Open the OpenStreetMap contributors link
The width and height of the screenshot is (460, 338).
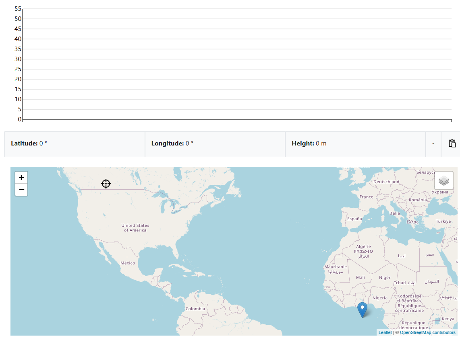(427, 332)
